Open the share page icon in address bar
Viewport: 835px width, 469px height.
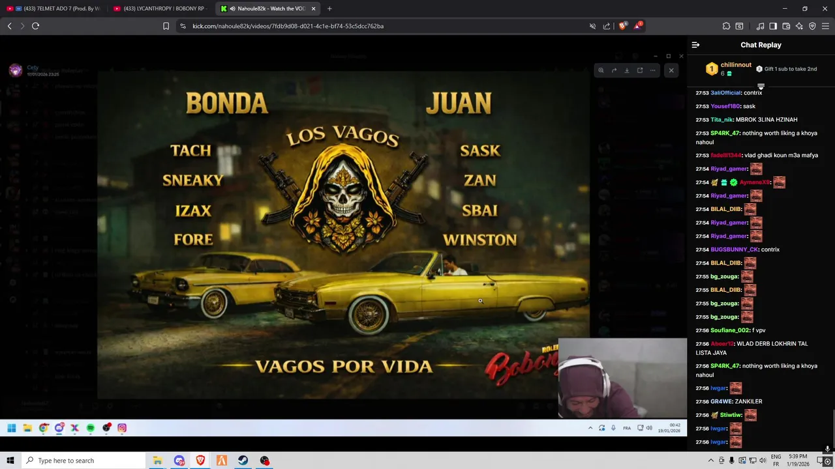[x=607, y=26]
